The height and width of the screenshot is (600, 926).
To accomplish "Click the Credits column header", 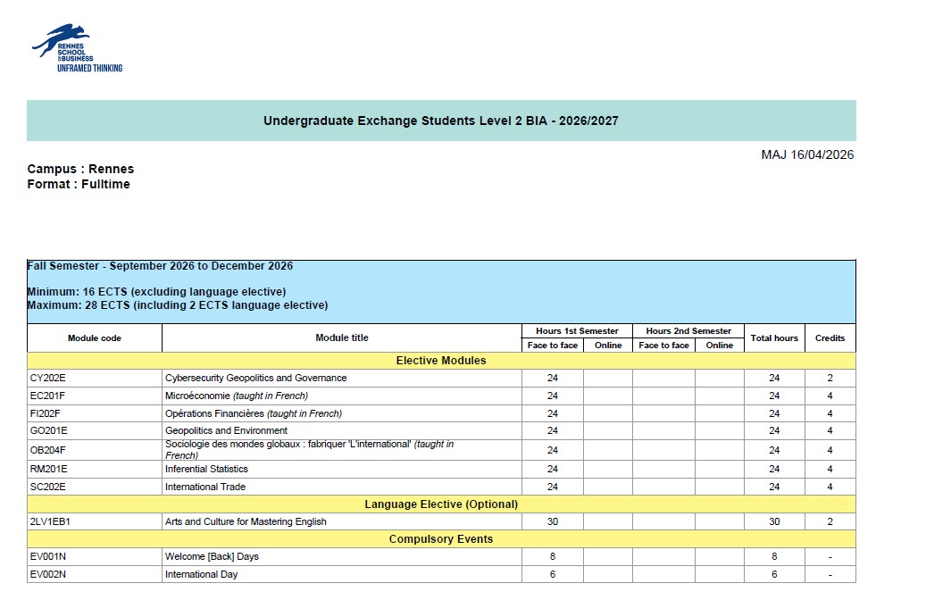I will coord(830,338).
